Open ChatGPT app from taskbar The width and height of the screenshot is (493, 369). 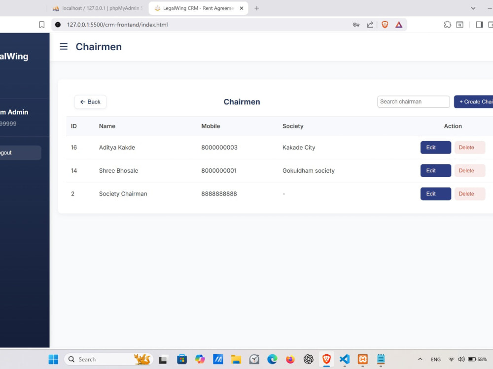pos(309,359)
